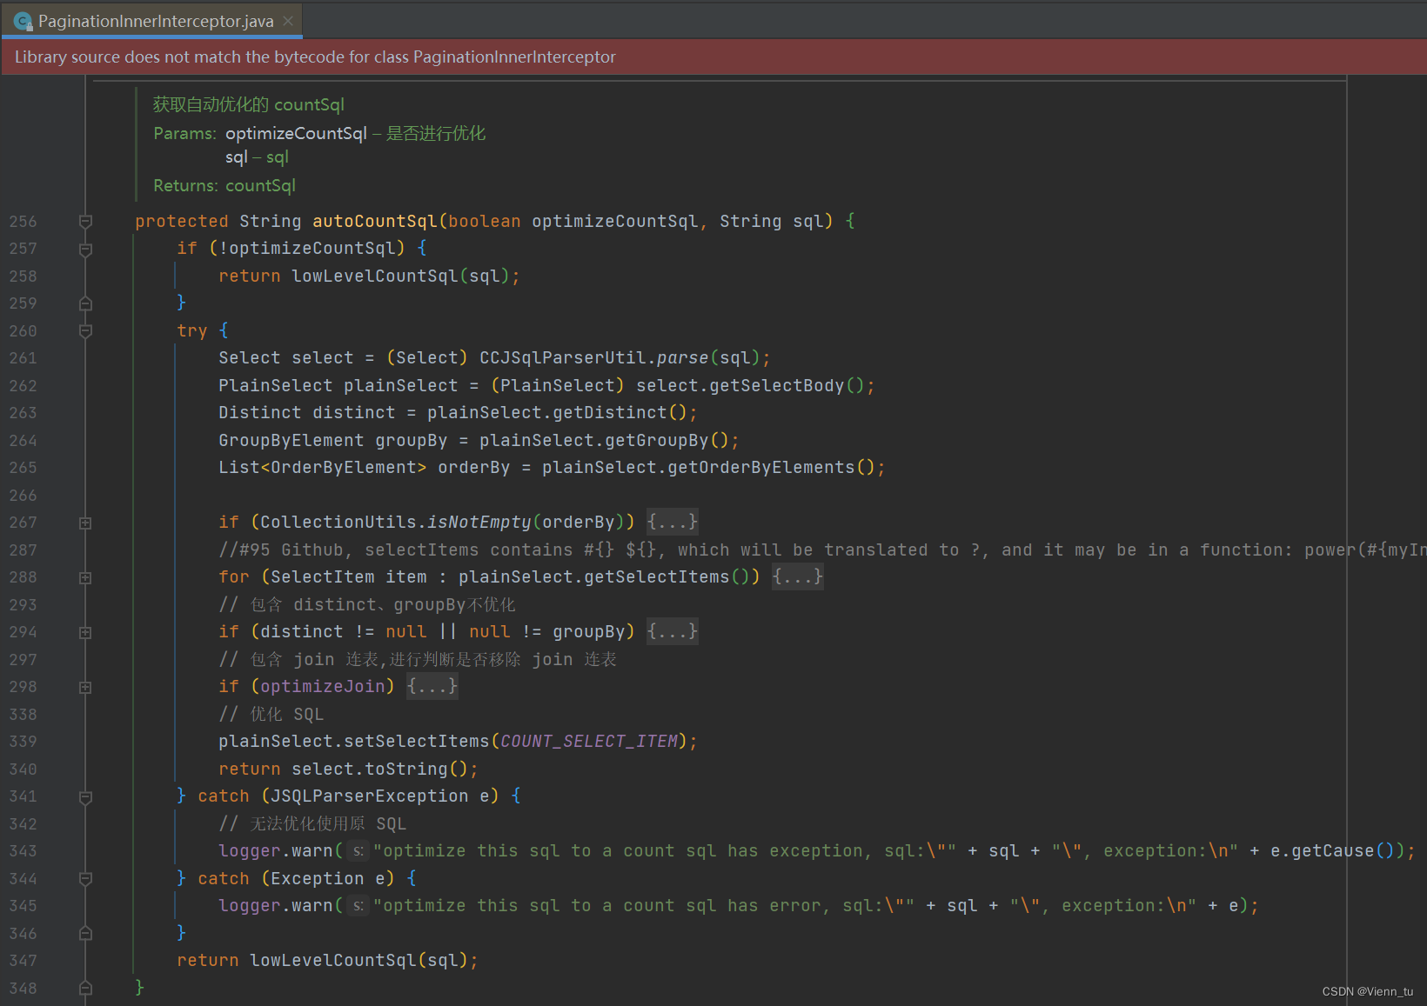
Task: Expand folded {...} after CollectionUtils.isNotEmpty(orderBy)
Action: (672, 522)
